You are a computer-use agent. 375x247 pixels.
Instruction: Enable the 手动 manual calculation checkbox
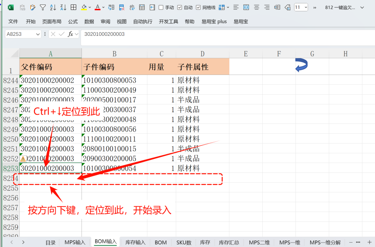coord(161,8)
